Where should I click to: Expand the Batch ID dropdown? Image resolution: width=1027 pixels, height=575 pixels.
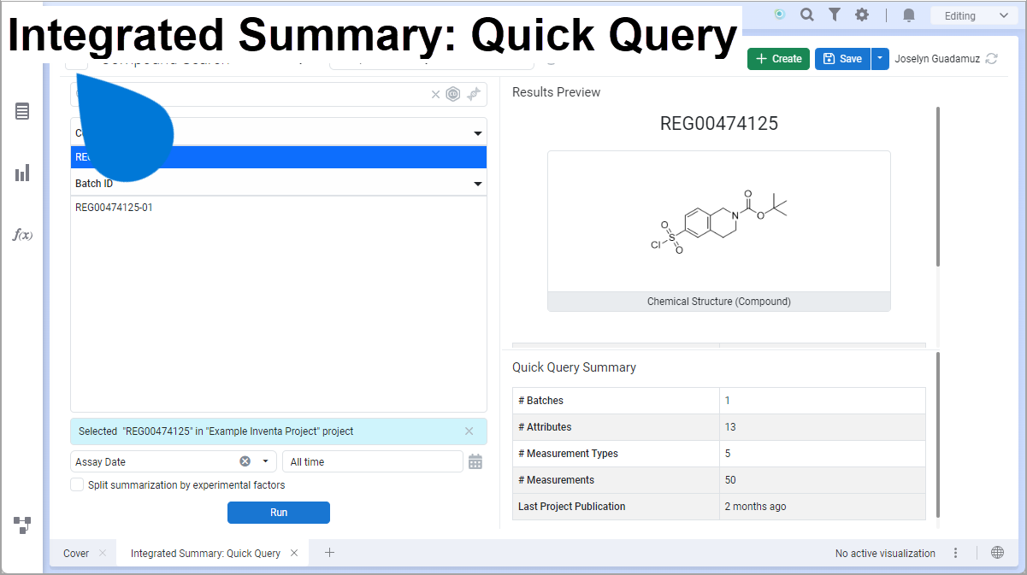click(x=478, y=183)
